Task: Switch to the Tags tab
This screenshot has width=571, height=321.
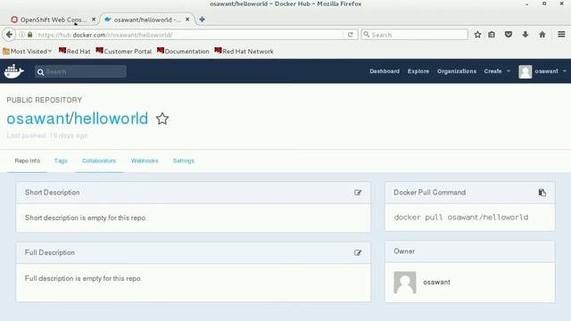Action: coord(61,160)
